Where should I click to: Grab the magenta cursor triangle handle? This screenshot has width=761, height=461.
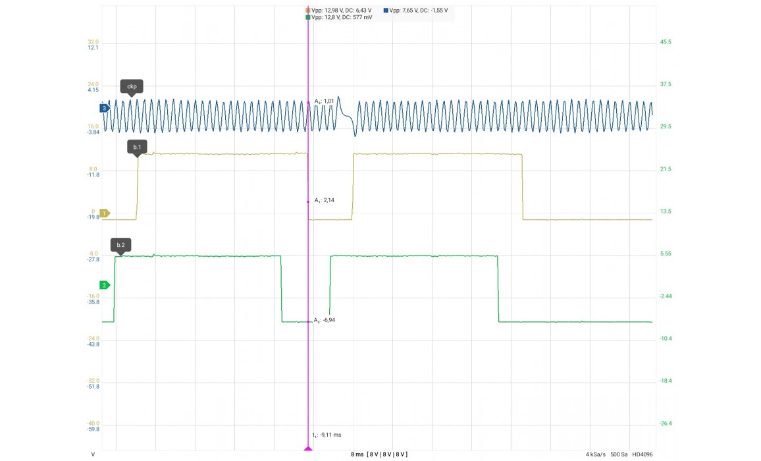click(308, 449)
